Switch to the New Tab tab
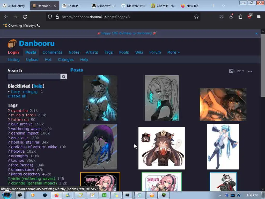This screenshot has height=199, width=265. click(x=192, y=6)
